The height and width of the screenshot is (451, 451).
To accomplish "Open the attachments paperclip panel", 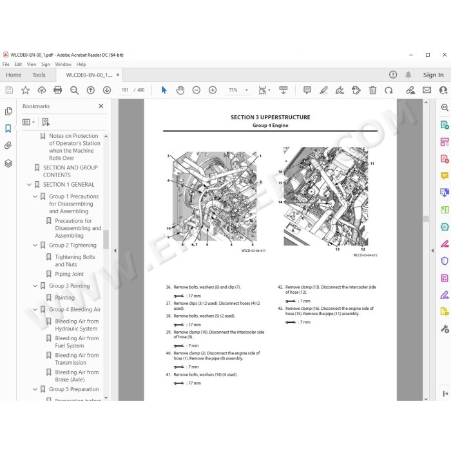I will pyautogui.click(x=8, y=145).
